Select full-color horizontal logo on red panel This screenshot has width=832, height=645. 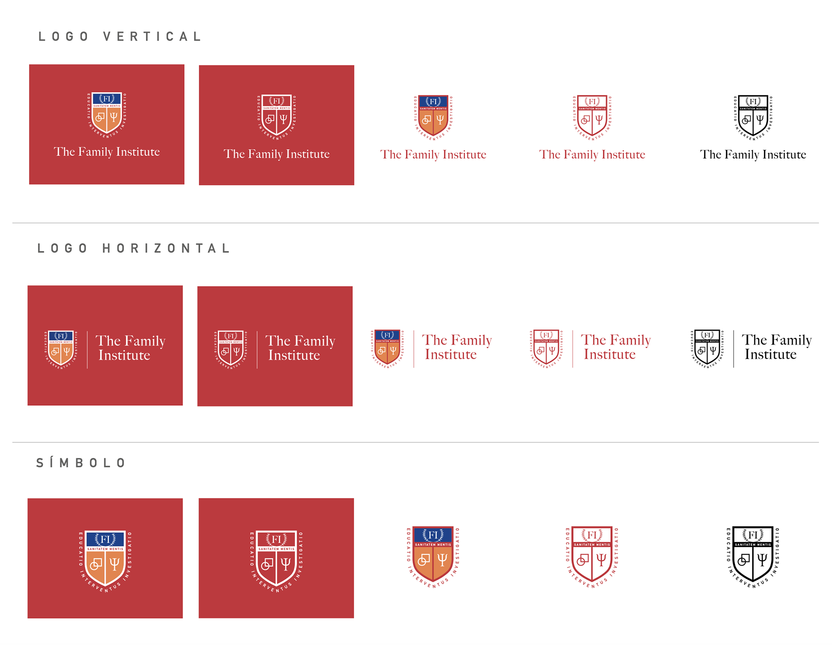pos(105,345)
